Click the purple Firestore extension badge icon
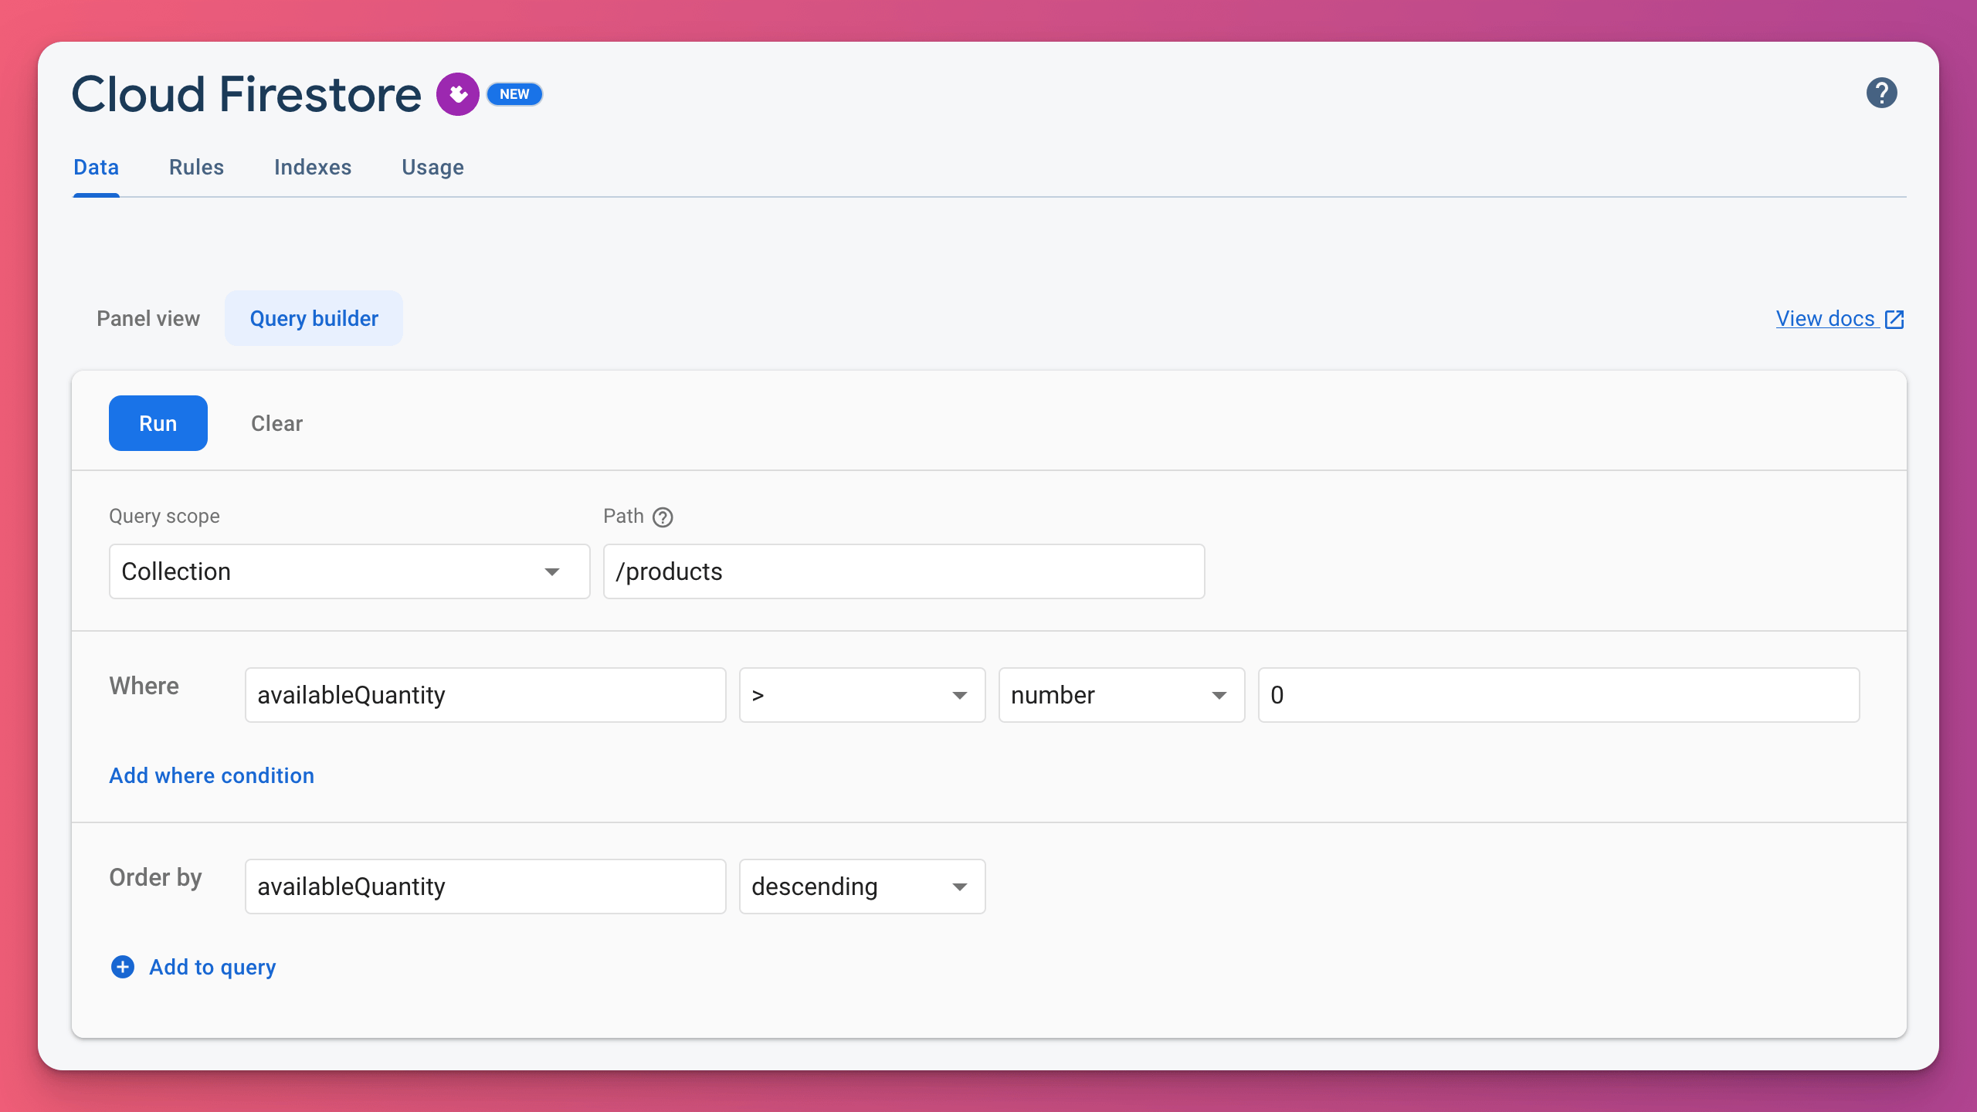Viewport: 1977px width, 1112px height. [458, 94]
